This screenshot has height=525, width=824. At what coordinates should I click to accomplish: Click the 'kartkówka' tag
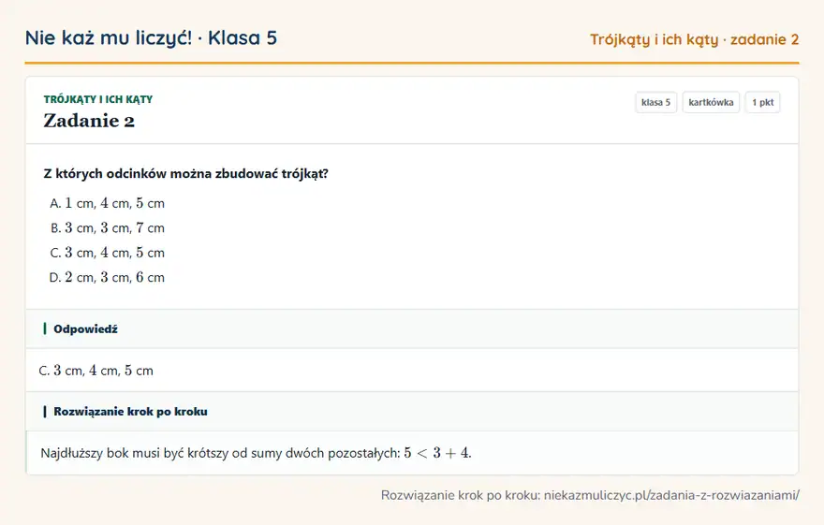(x=711, y=102)
